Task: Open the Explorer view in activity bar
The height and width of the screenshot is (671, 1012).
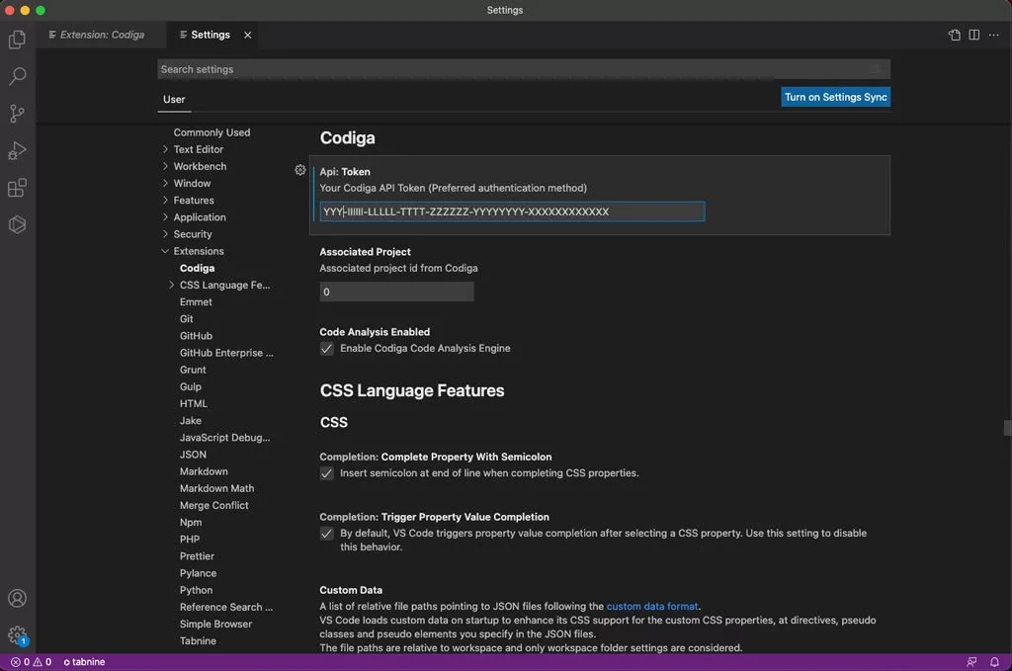Action: coord(17,40)
